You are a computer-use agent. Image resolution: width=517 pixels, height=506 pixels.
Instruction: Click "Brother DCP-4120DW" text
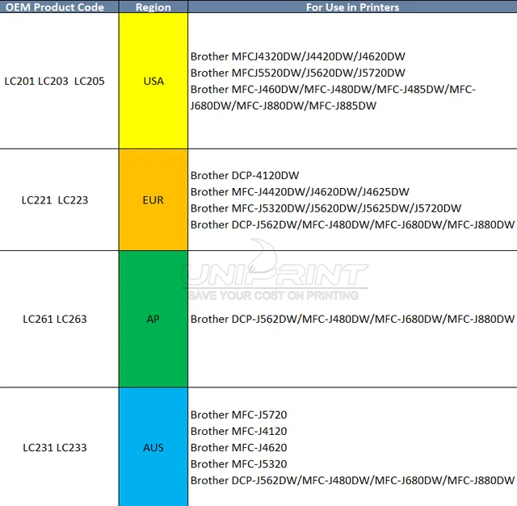245,175
